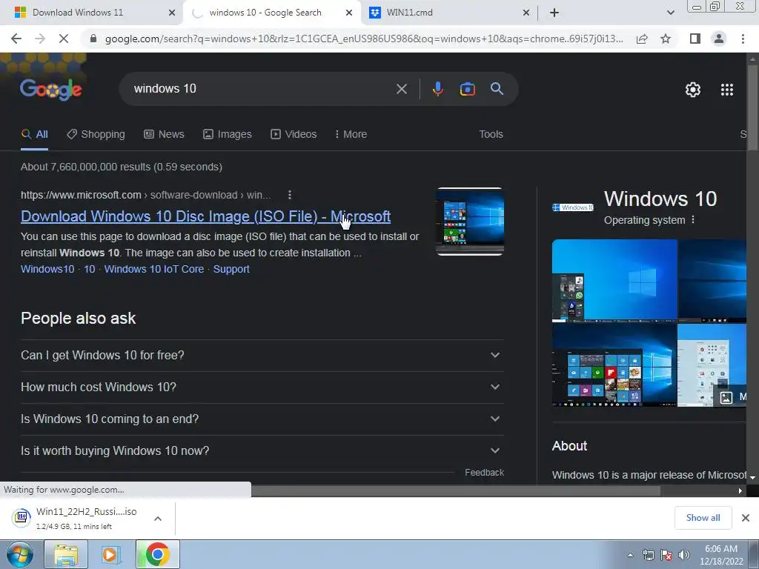This screenshot has width=759, height=569.
Task: Click the address bar URL
Action: coord(364,39)
